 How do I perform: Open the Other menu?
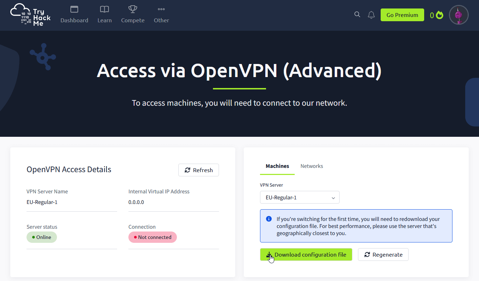(161, 15)
